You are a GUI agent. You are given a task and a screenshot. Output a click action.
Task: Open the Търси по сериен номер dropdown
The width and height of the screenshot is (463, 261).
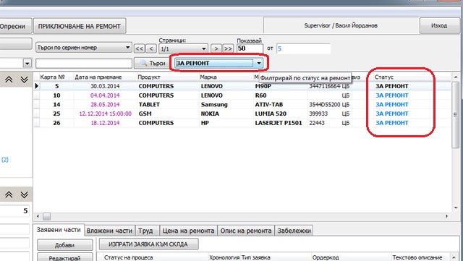pos(84,48)
